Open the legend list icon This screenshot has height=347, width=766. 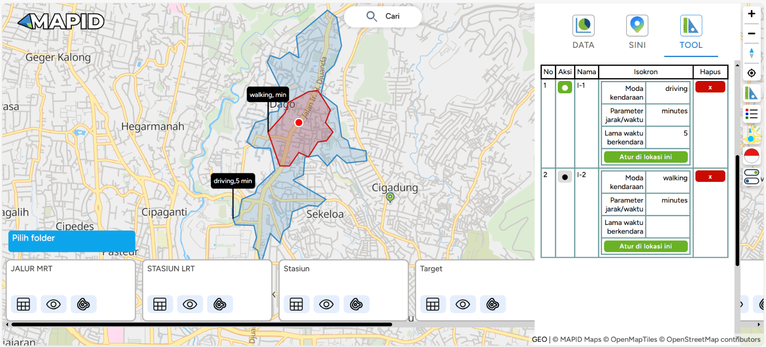752,114
